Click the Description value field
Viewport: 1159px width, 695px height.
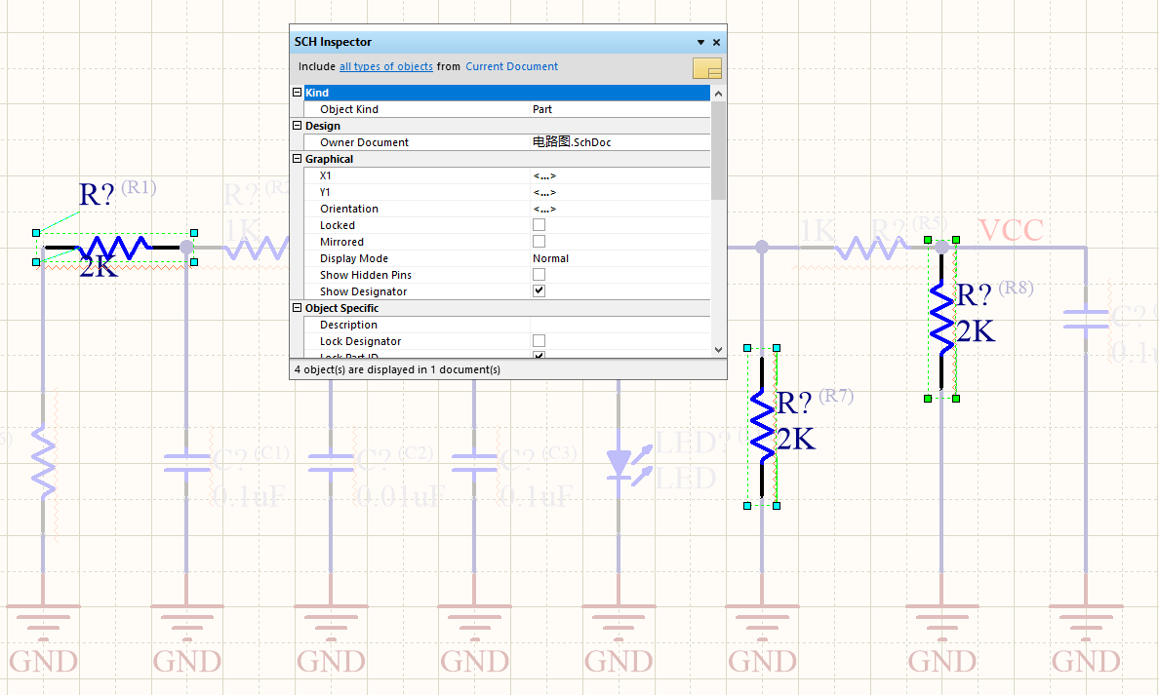pyautogui.click(x=620, y=325)
